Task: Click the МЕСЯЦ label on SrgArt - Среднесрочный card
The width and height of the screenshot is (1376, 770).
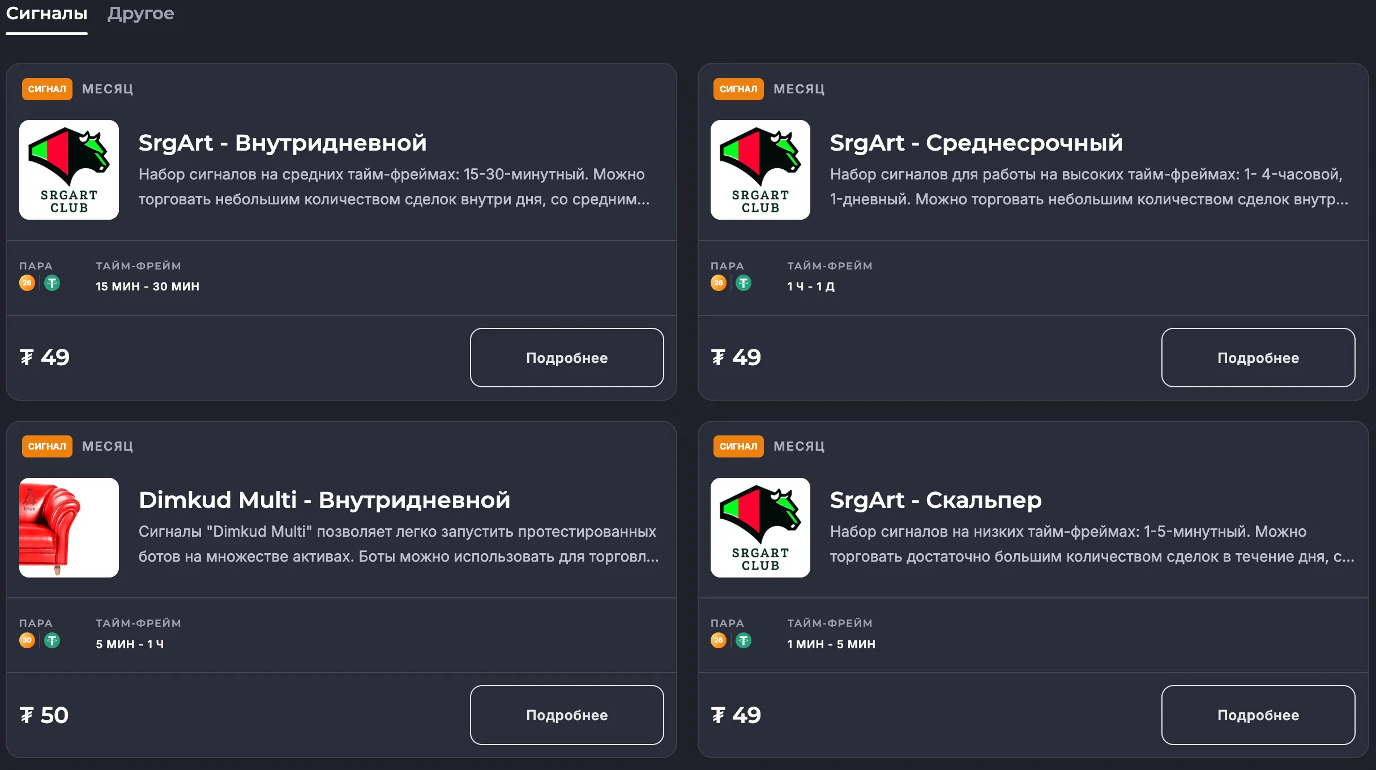Action: click(x=798, y=89)
